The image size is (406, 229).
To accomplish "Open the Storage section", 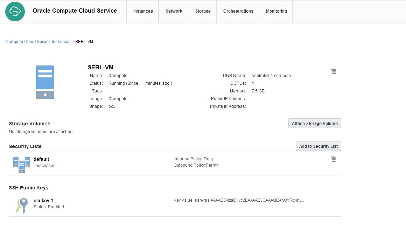I will 202,11.
